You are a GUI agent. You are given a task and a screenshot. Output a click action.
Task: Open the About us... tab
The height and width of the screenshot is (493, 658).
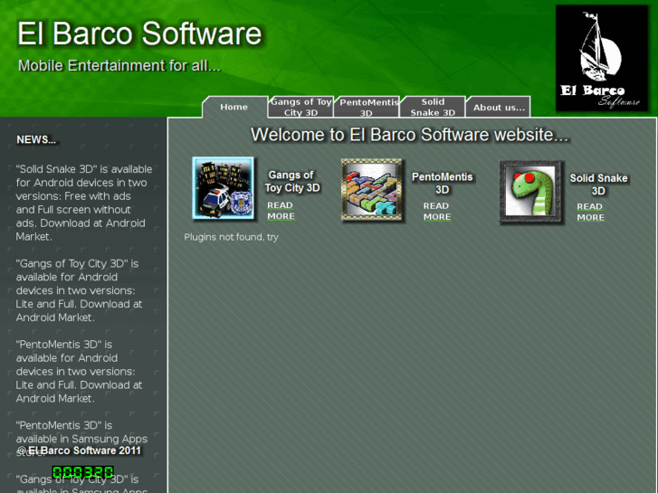(499, 108)
